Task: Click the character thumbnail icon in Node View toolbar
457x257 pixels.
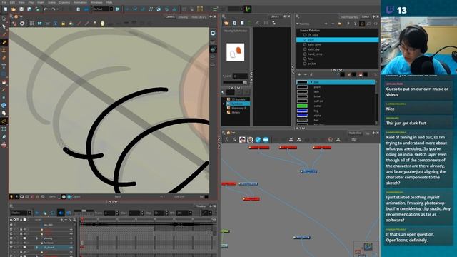Action: [242, 140]
